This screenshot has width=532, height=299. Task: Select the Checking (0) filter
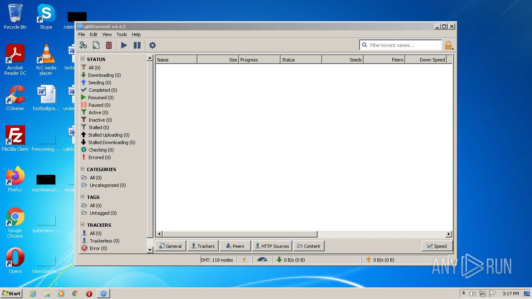pos(97,150)
